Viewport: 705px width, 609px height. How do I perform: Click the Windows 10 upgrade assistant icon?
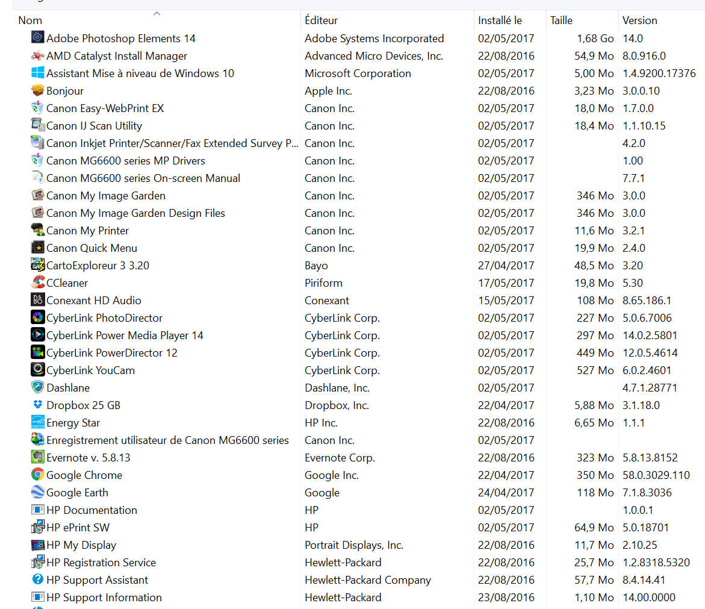click(38, 72)
